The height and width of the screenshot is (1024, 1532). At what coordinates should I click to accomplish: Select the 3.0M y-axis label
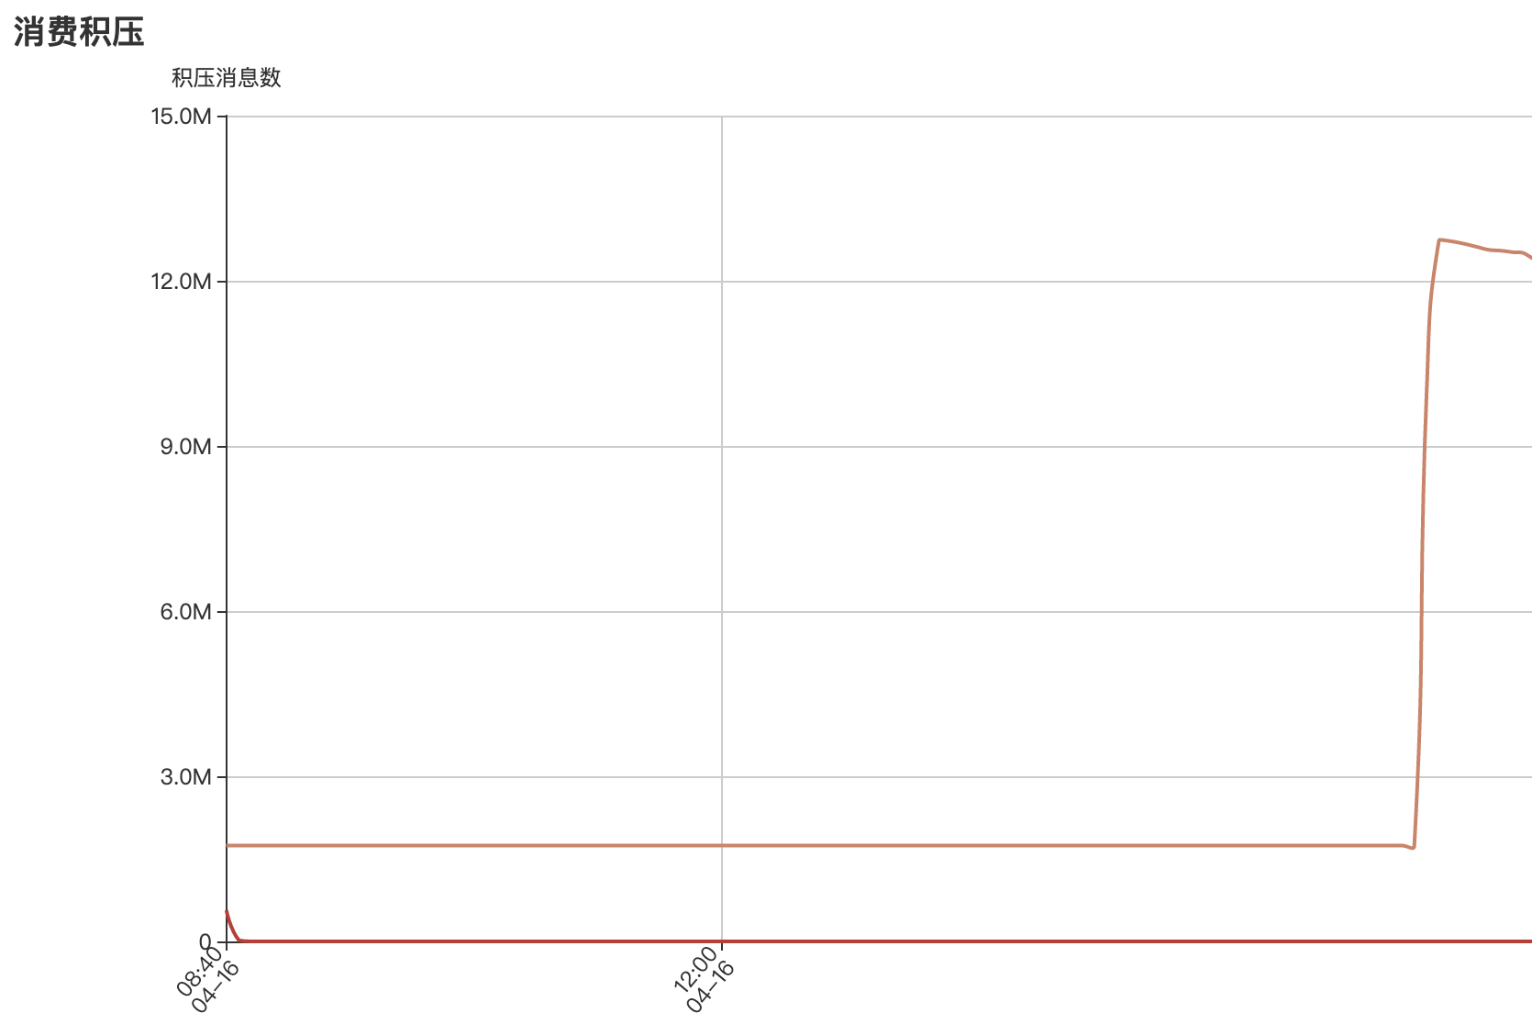(x=186, y=777)
